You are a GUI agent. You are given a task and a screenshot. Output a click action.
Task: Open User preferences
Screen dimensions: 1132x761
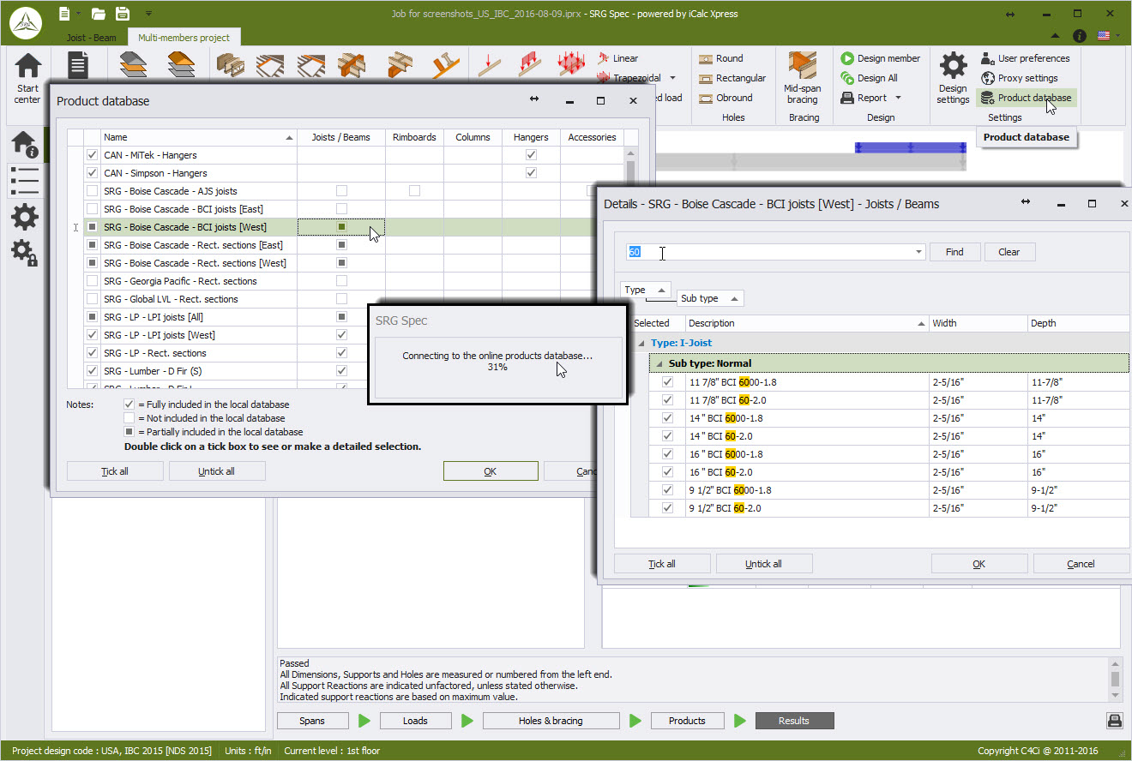coord(1025,58)
